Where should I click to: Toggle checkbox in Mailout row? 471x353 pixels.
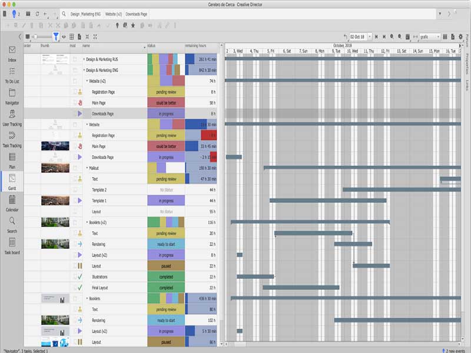click(75, 168)
